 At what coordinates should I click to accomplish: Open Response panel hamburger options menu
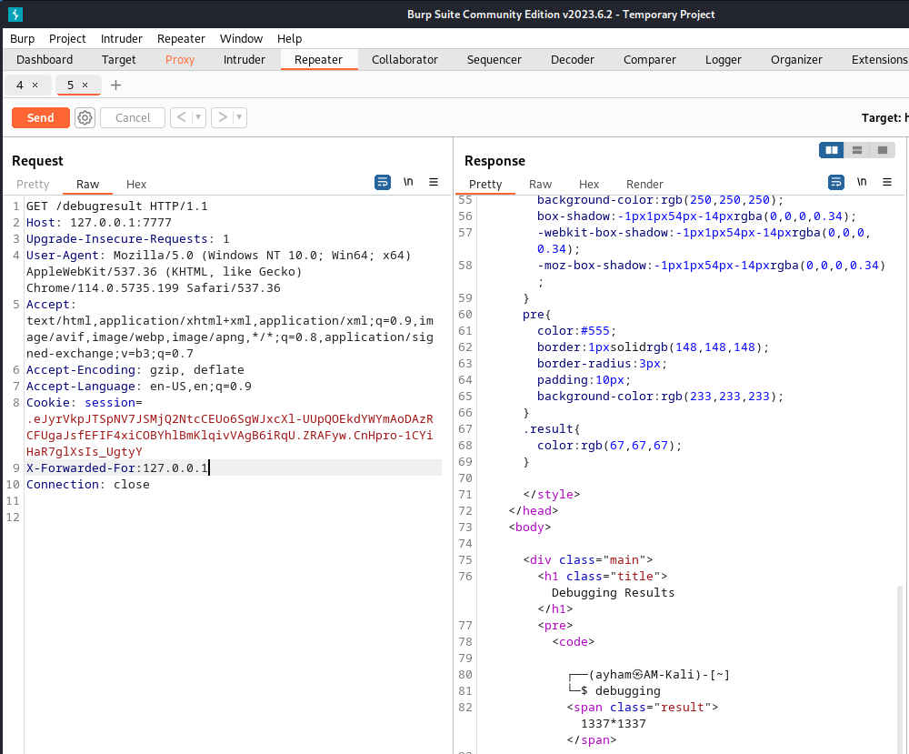(887, 182)
